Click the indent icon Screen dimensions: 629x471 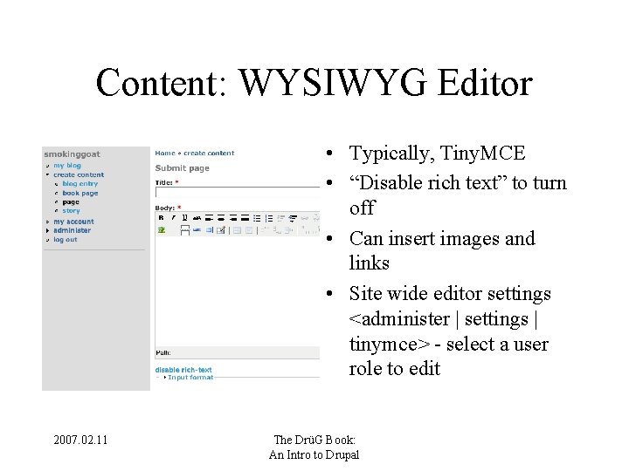(293, 218)
